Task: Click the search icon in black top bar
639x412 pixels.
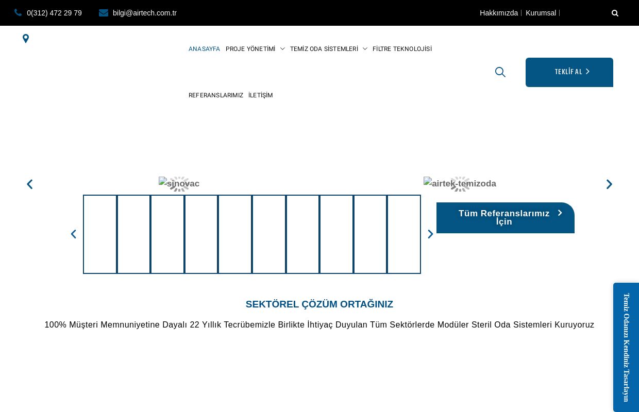Action: pos(615,13)
